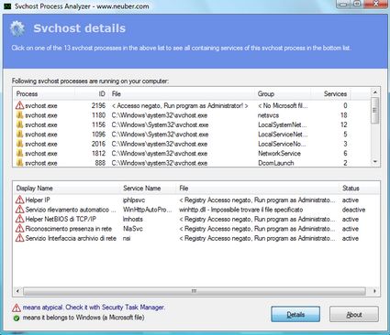
Task: Open the About button
Action: pyautogui.click(x=354, y=315)
